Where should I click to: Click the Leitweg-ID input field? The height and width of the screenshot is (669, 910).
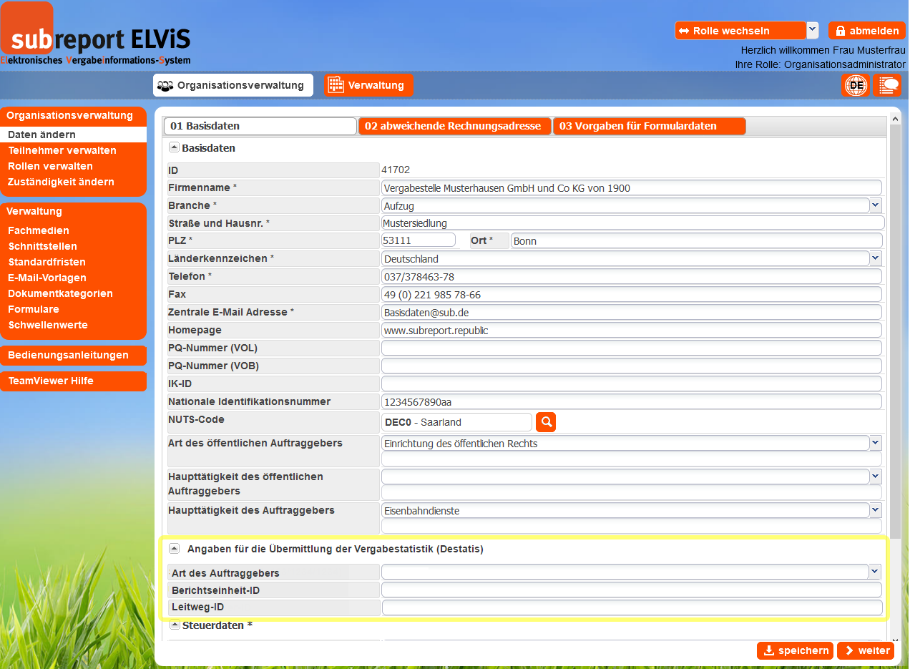tap(632, 607)
